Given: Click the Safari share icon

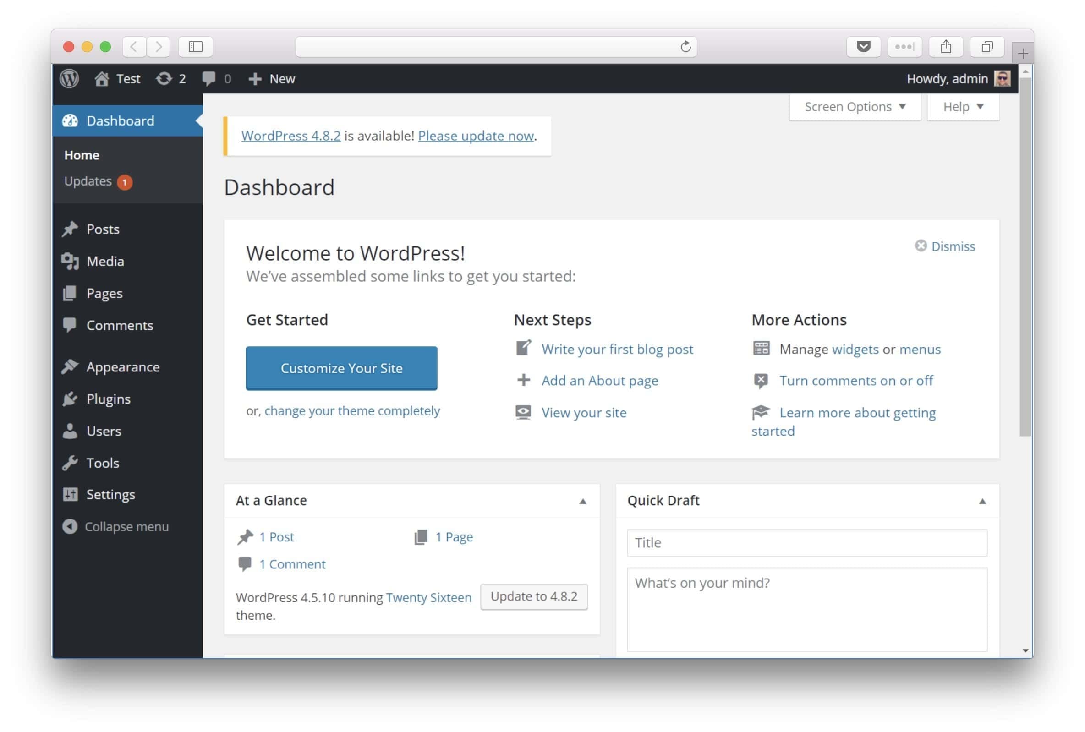Looking at the screenshot, I should 946,46.
